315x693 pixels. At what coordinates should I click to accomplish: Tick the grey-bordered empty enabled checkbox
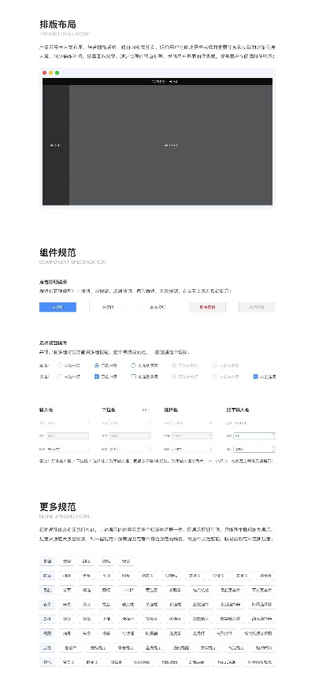click(x=60, y=377)
